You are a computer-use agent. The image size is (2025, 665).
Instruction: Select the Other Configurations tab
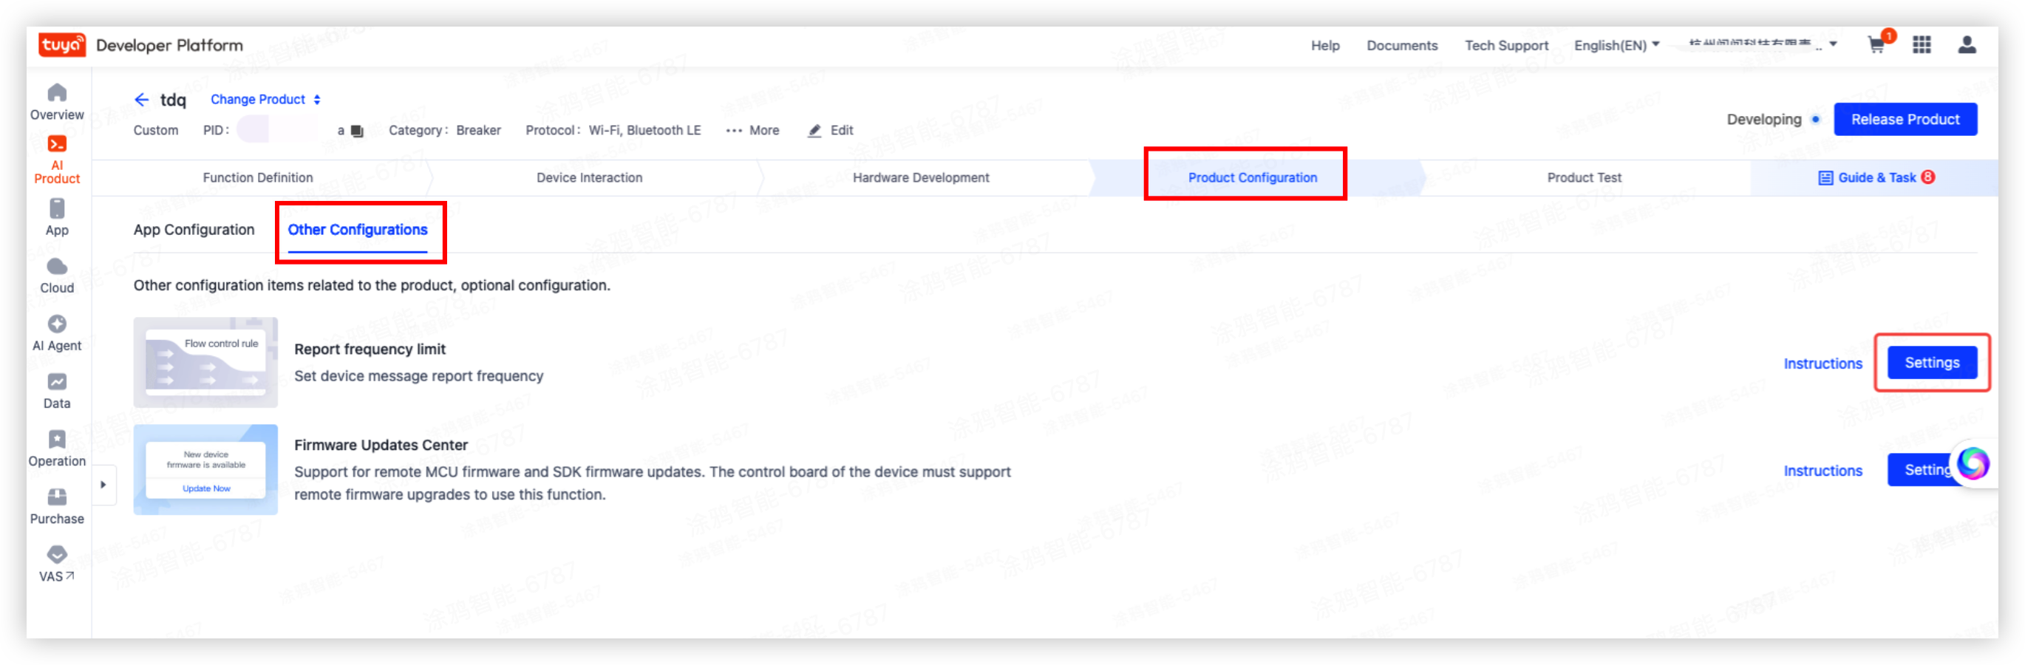point(357,230)
